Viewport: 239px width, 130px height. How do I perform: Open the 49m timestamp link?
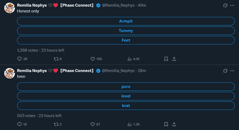(x=142, y=5)
